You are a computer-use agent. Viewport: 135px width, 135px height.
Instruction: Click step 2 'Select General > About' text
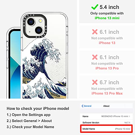[x=29, y=121]
